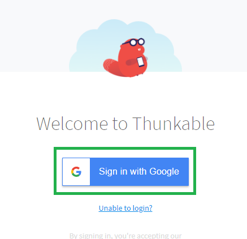
Task: Open the "Unable to login?" link
Action: click(125, 208)
